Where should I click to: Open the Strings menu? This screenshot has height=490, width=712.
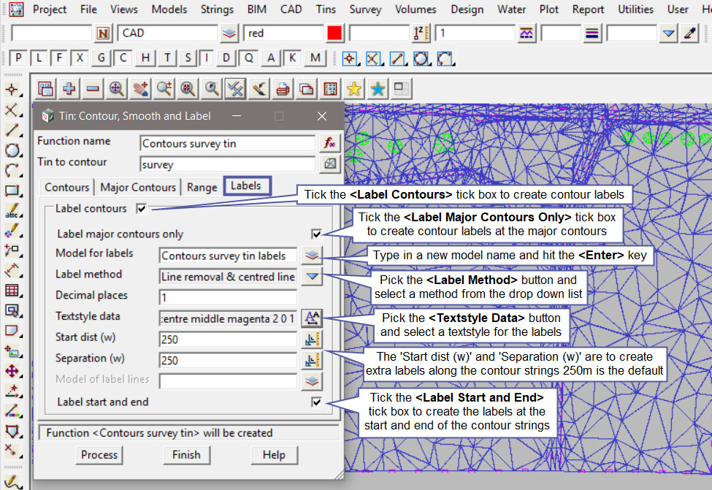click(x=217, y=9)
